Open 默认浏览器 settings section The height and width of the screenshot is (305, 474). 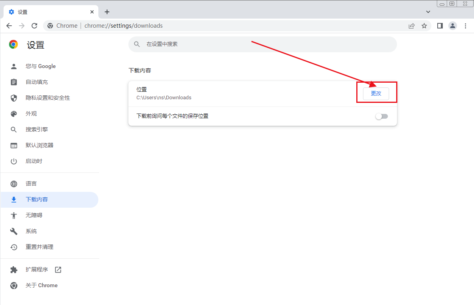(49, 145)
